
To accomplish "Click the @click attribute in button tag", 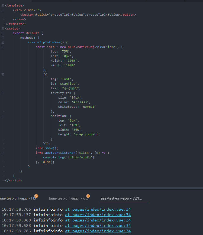I will [41, 15].
